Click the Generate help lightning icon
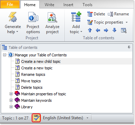 (x=13, y=17)
